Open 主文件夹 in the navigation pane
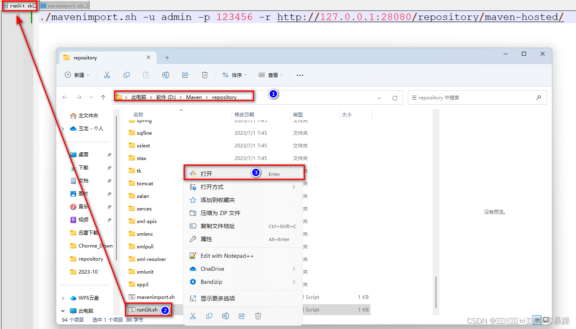The height and width of the screenshot is (329, 576). click(x=84, y=116)
